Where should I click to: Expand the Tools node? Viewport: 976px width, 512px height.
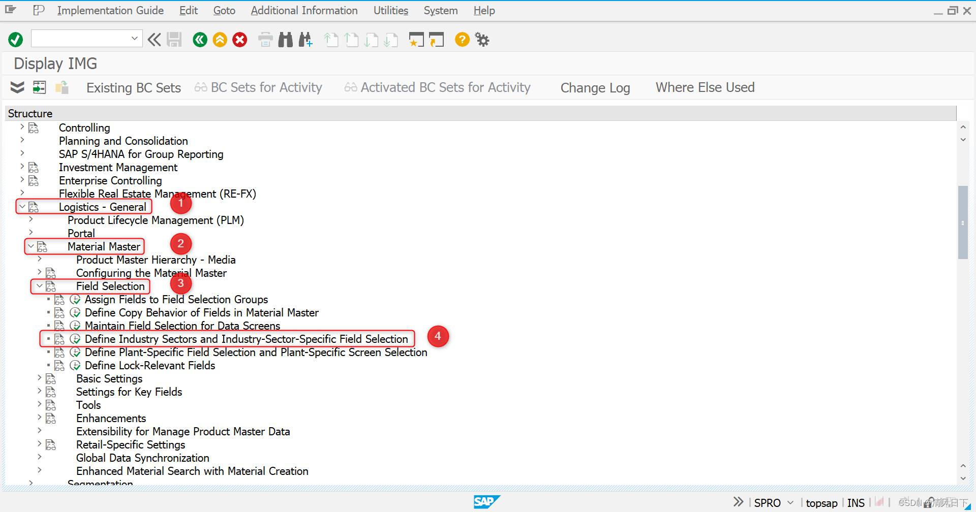click(40, 404)
